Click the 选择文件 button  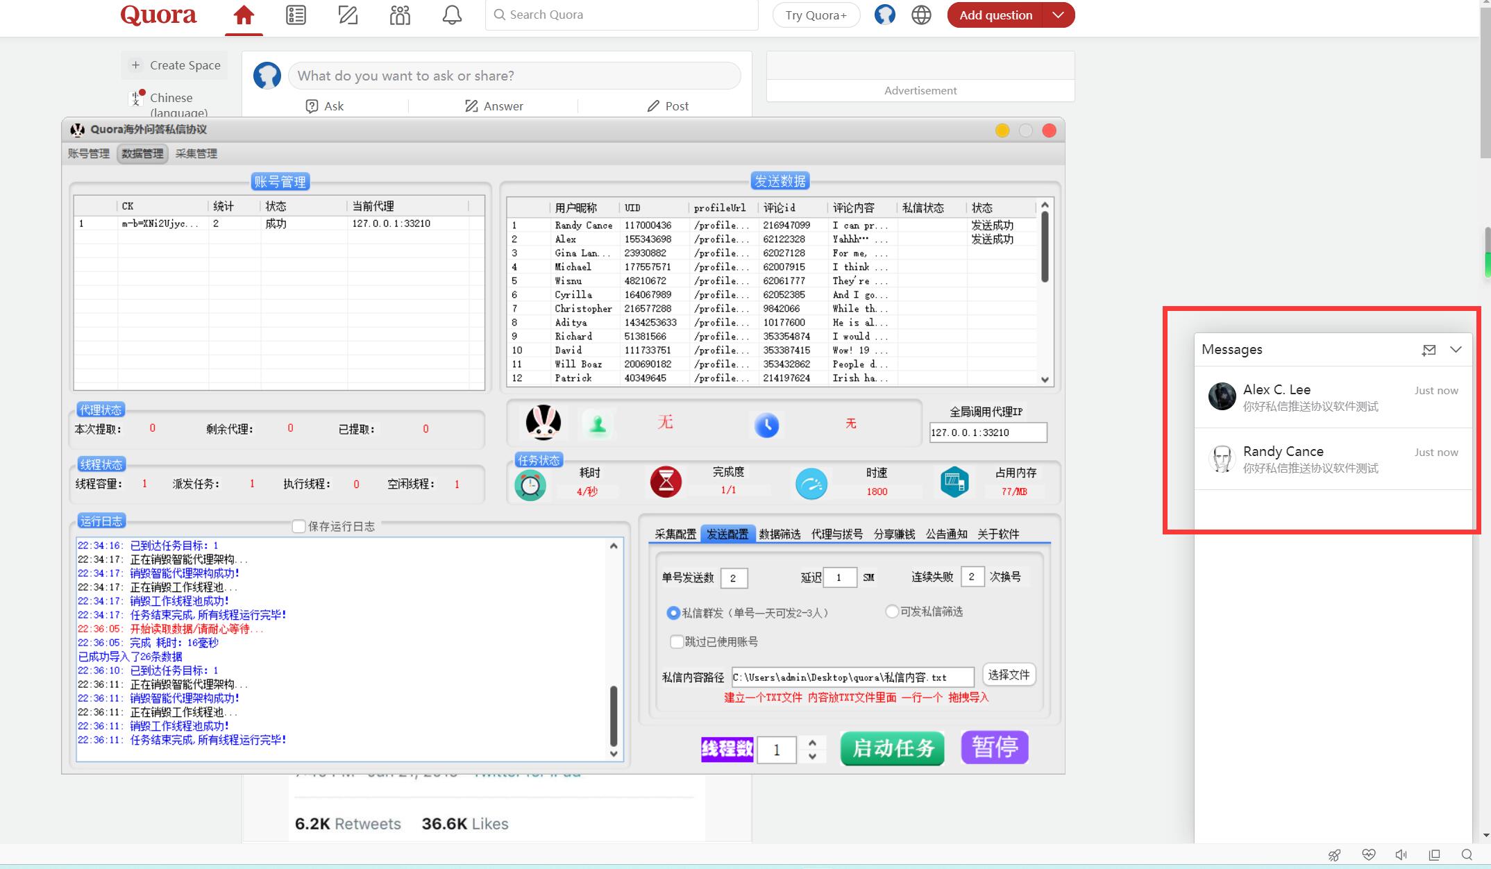(x=1009, y=675)
